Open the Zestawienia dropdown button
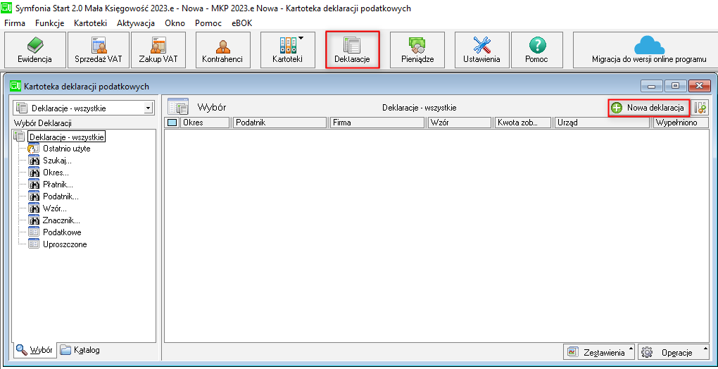 (x=599, y=353)
